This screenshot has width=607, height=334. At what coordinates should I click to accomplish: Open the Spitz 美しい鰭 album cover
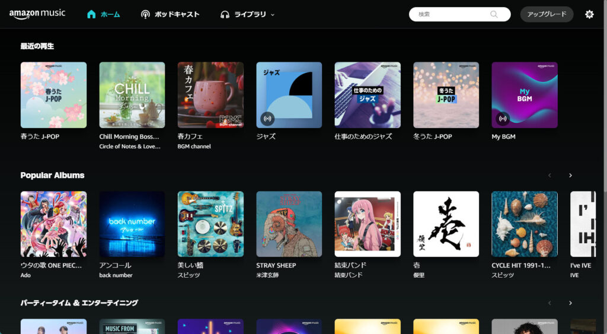coord(210,224)
